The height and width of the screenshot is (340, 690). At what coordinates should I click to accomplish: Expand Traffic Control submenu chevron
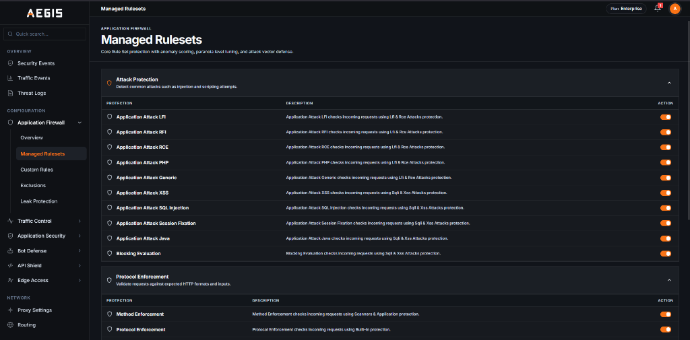[x=80, y=222]
